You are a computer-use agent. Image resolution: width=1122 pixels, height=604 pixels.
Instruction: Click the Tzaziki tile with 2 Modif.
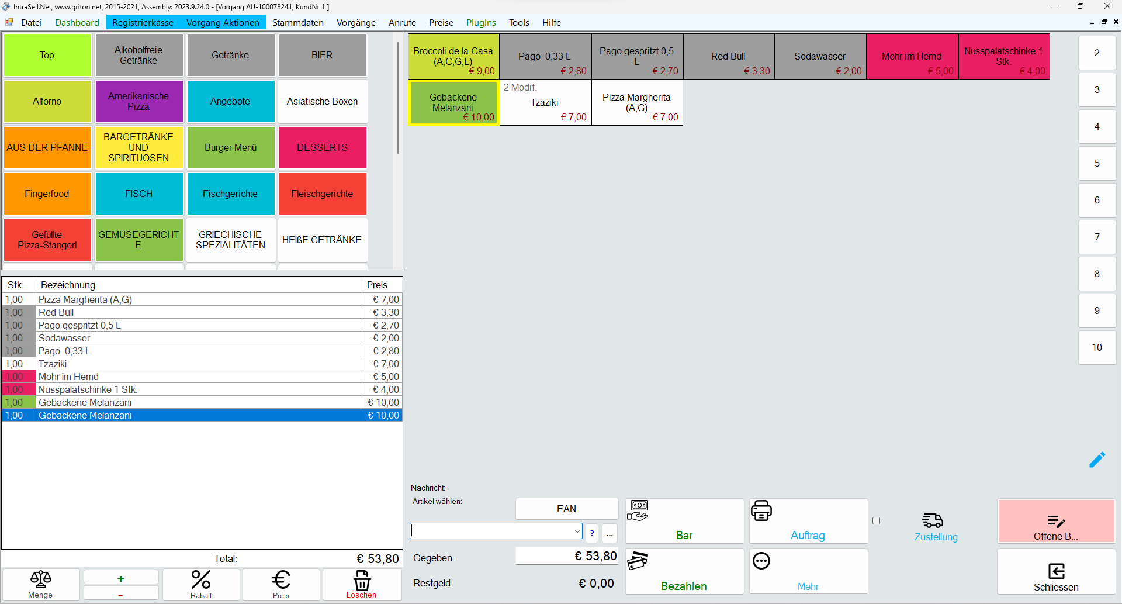pyautogui.click(x=545, y=102)
